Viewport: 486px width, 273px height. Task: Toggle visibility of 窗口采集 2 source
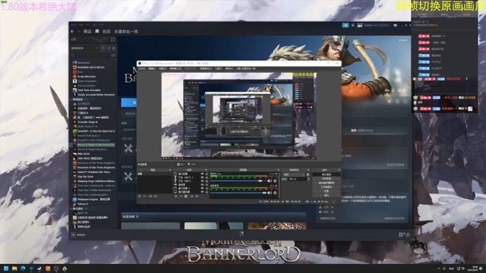coord(202,188)
